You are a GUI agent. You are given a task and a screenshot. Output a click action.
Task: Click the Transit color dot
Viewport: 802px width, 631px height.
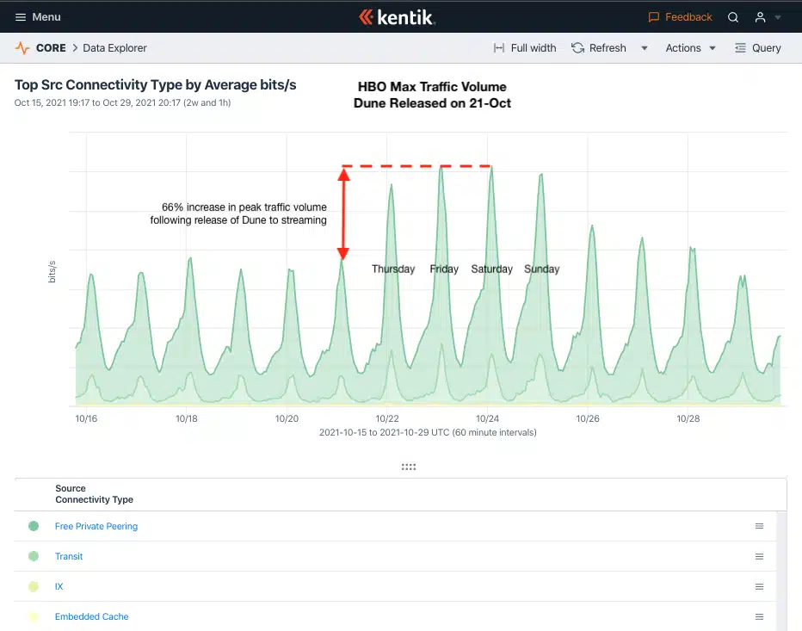point(34,556)
